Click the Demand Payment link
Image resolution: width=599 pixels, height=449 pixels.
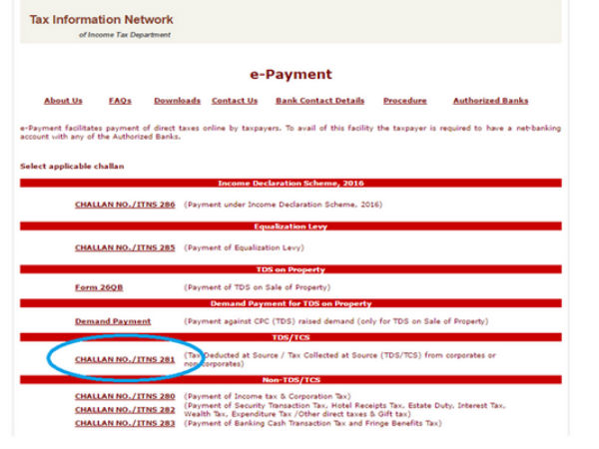113,321
